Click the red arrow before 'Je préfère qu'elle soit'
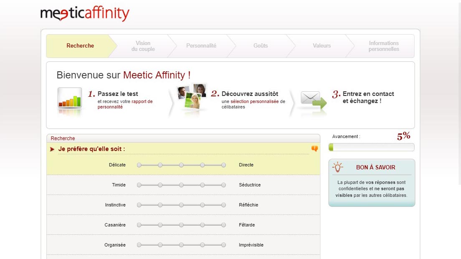The image size is (461, 259). pos(52,149)
